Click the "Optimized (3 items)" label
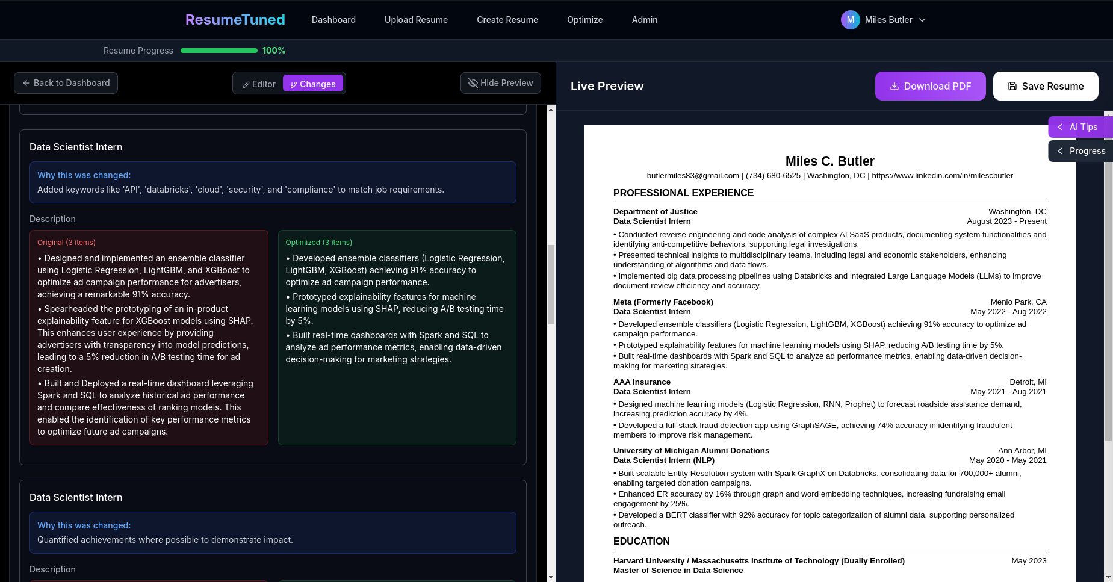The image size is (1113, 582). coord(319,243)
